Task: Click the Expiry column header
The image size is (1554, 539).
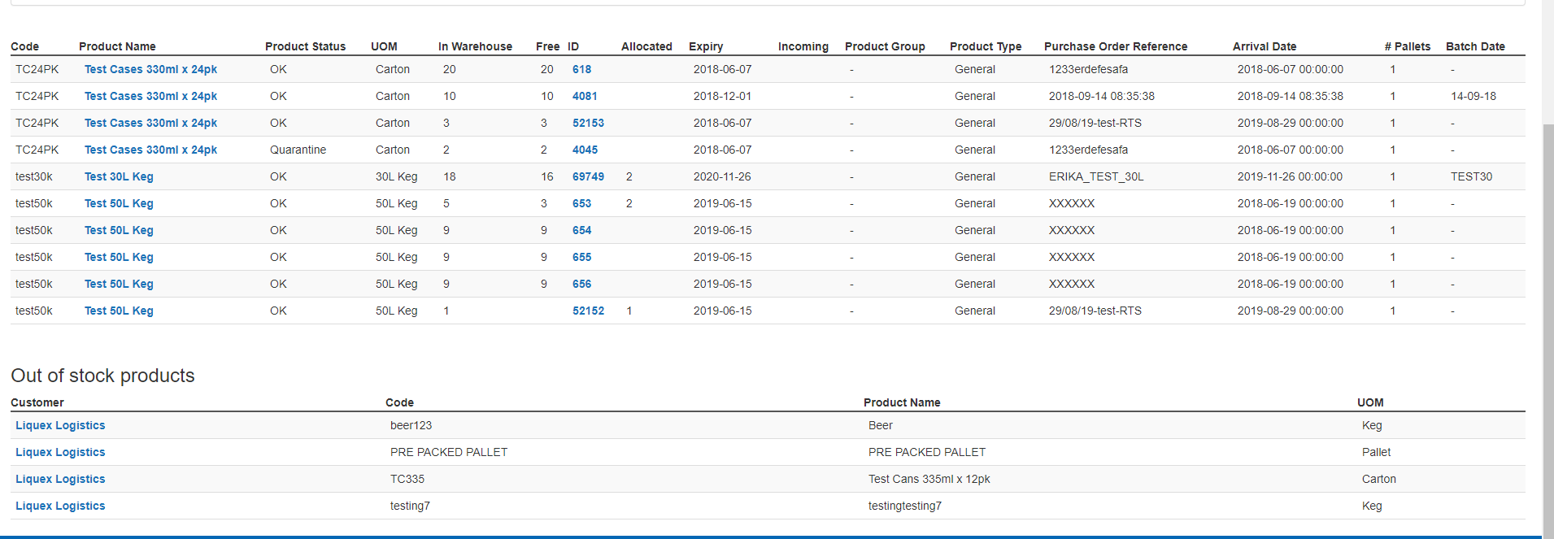Action: pyautogui.click(x=706, y=46)
